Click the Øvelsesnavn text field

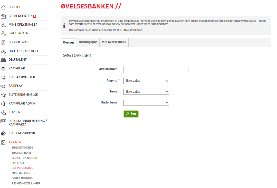(x=156, y=69)
